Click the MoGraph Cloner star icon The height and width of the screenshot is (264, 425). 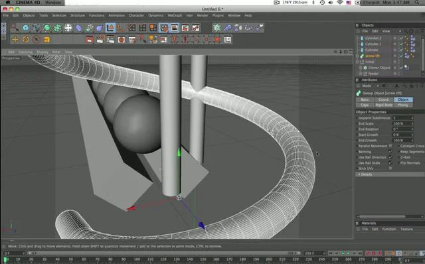[x=217, y=28]
